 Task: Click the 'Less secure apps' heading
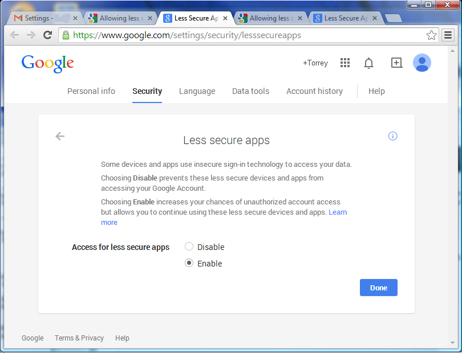(x=226, y=140)
